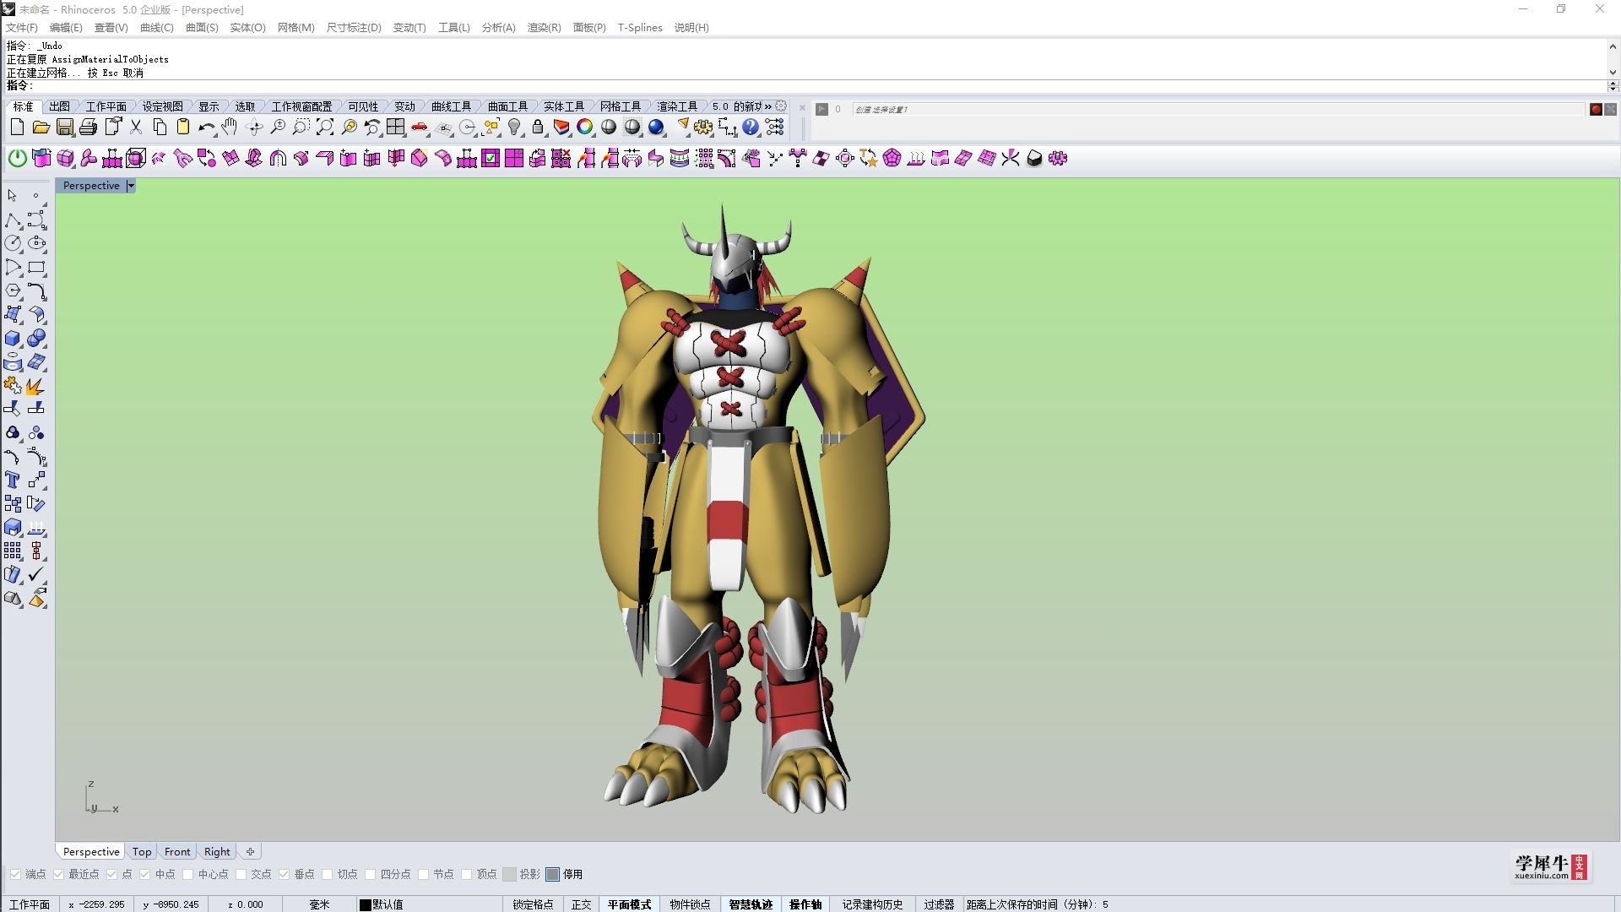1621x912 pixels.
Task: Switch to the 渲染工具 toolbar tab
Action: [677, 106]
